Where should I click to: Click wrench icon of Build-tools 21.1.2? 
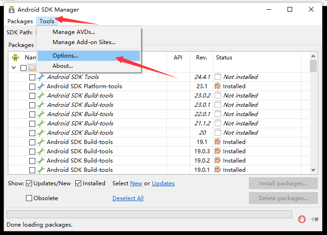point(41,123)
